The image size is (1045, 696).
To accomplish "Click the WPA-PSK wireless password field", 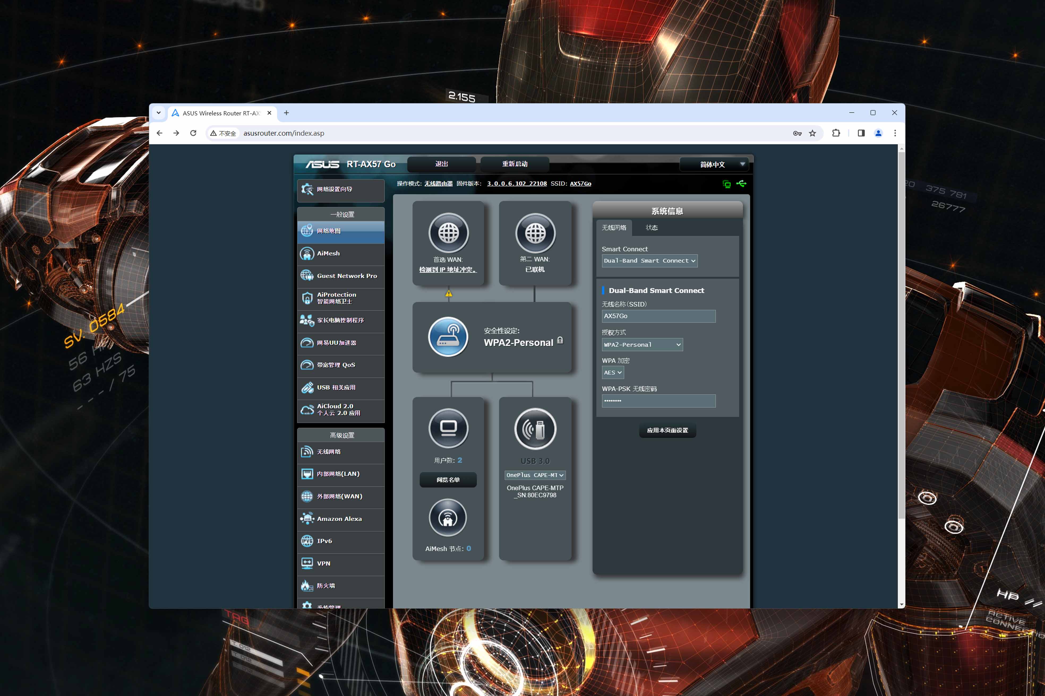I will tap(658, 401).
